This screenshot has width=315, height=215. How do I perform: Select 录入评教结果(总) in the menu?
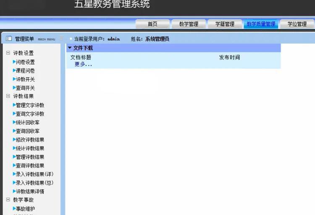(34, 183)
